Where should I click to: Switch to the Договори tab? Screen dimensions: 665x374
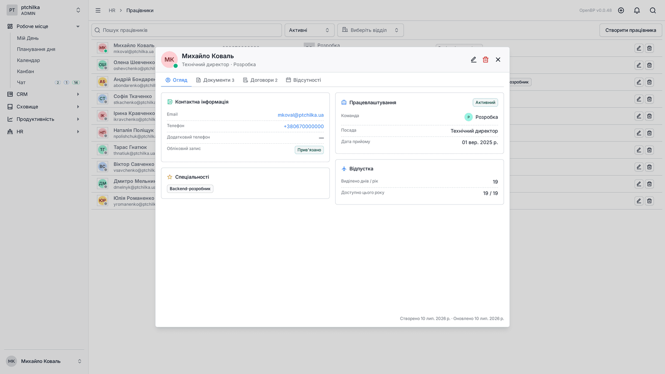(260, 80)
